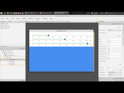Open the Modify menu

(24, 18)
